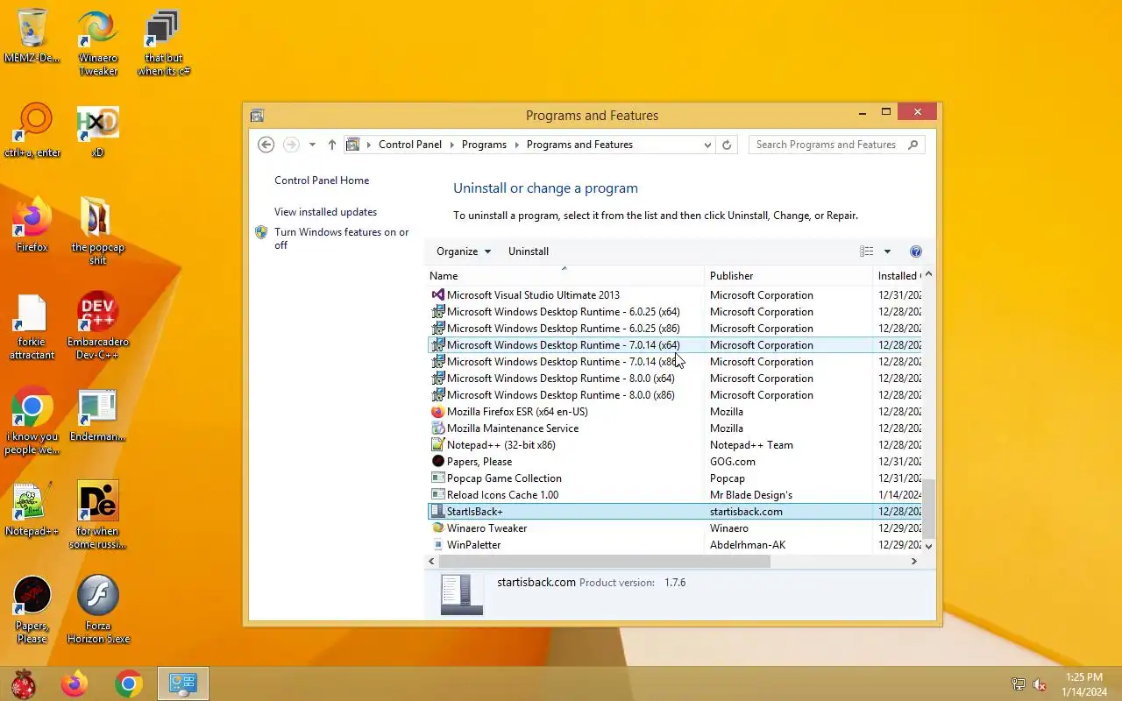
Task: Refresh the Programs and Features list
Action: 727,145
